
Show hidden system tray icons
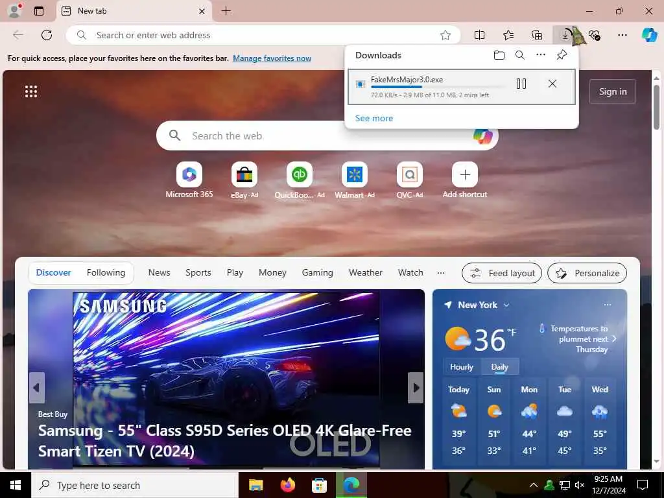coord(534,485)
